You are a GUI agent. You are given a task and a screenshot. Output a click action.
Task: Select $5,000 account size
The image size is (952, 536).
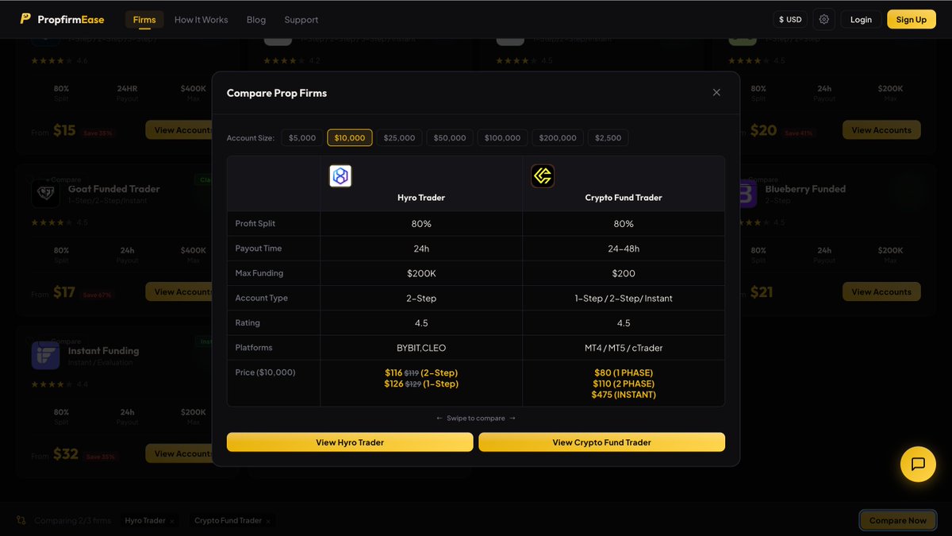(302, 137)
